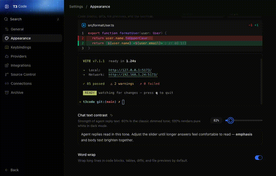The width and height of the screenshot is (276, 176).
Task: Click the Source Control branch icon
Action: point(7,74)
